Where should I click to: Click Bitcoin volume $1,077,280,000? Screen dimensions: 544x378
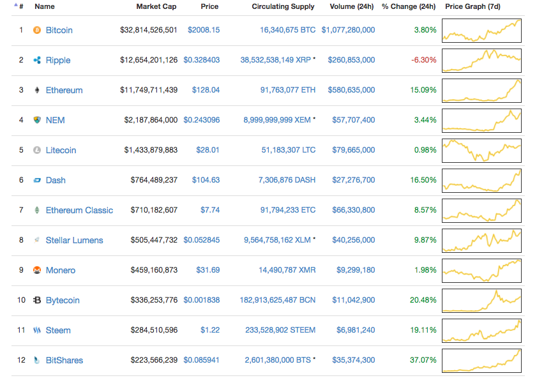click(x=348, y=30)
